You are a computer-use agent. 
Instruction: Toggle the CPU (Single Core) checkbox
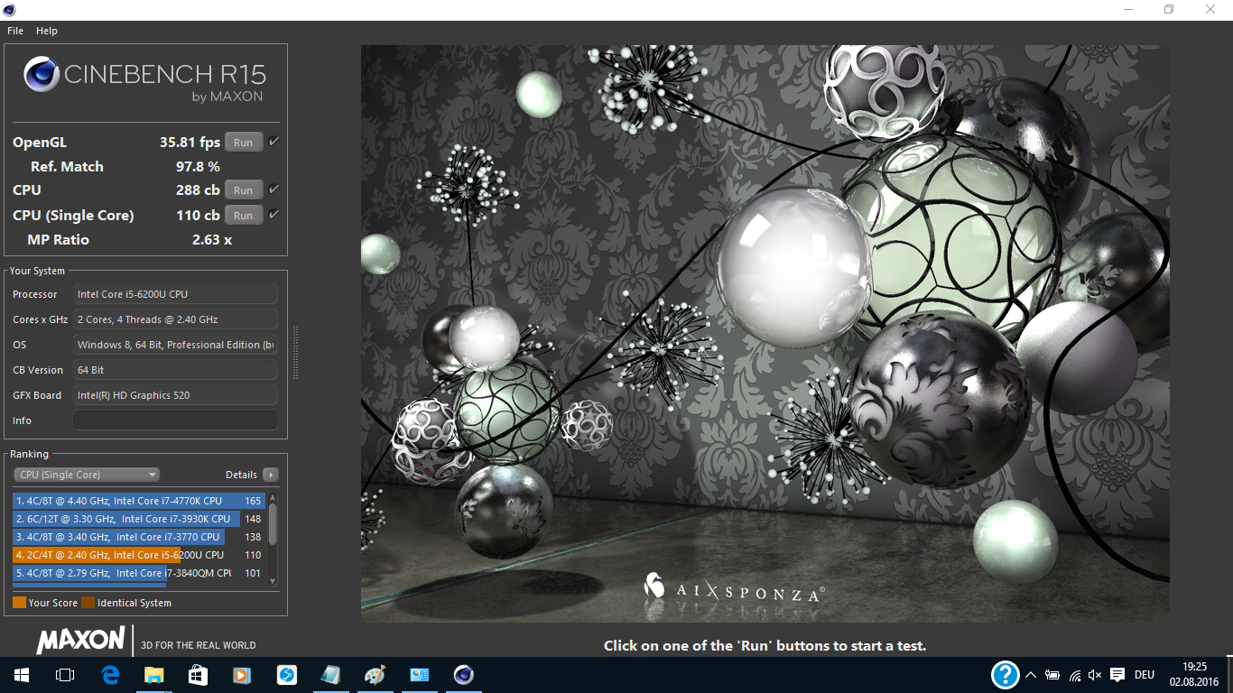(273, 215)
